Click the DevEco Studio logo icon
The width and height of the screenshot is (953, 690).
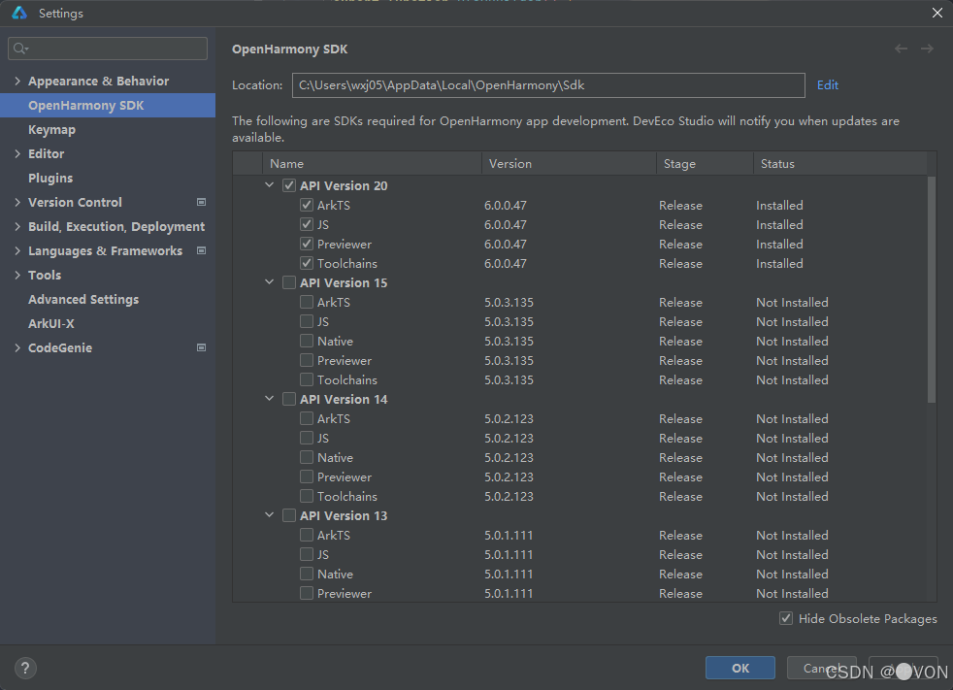point(18,13)
